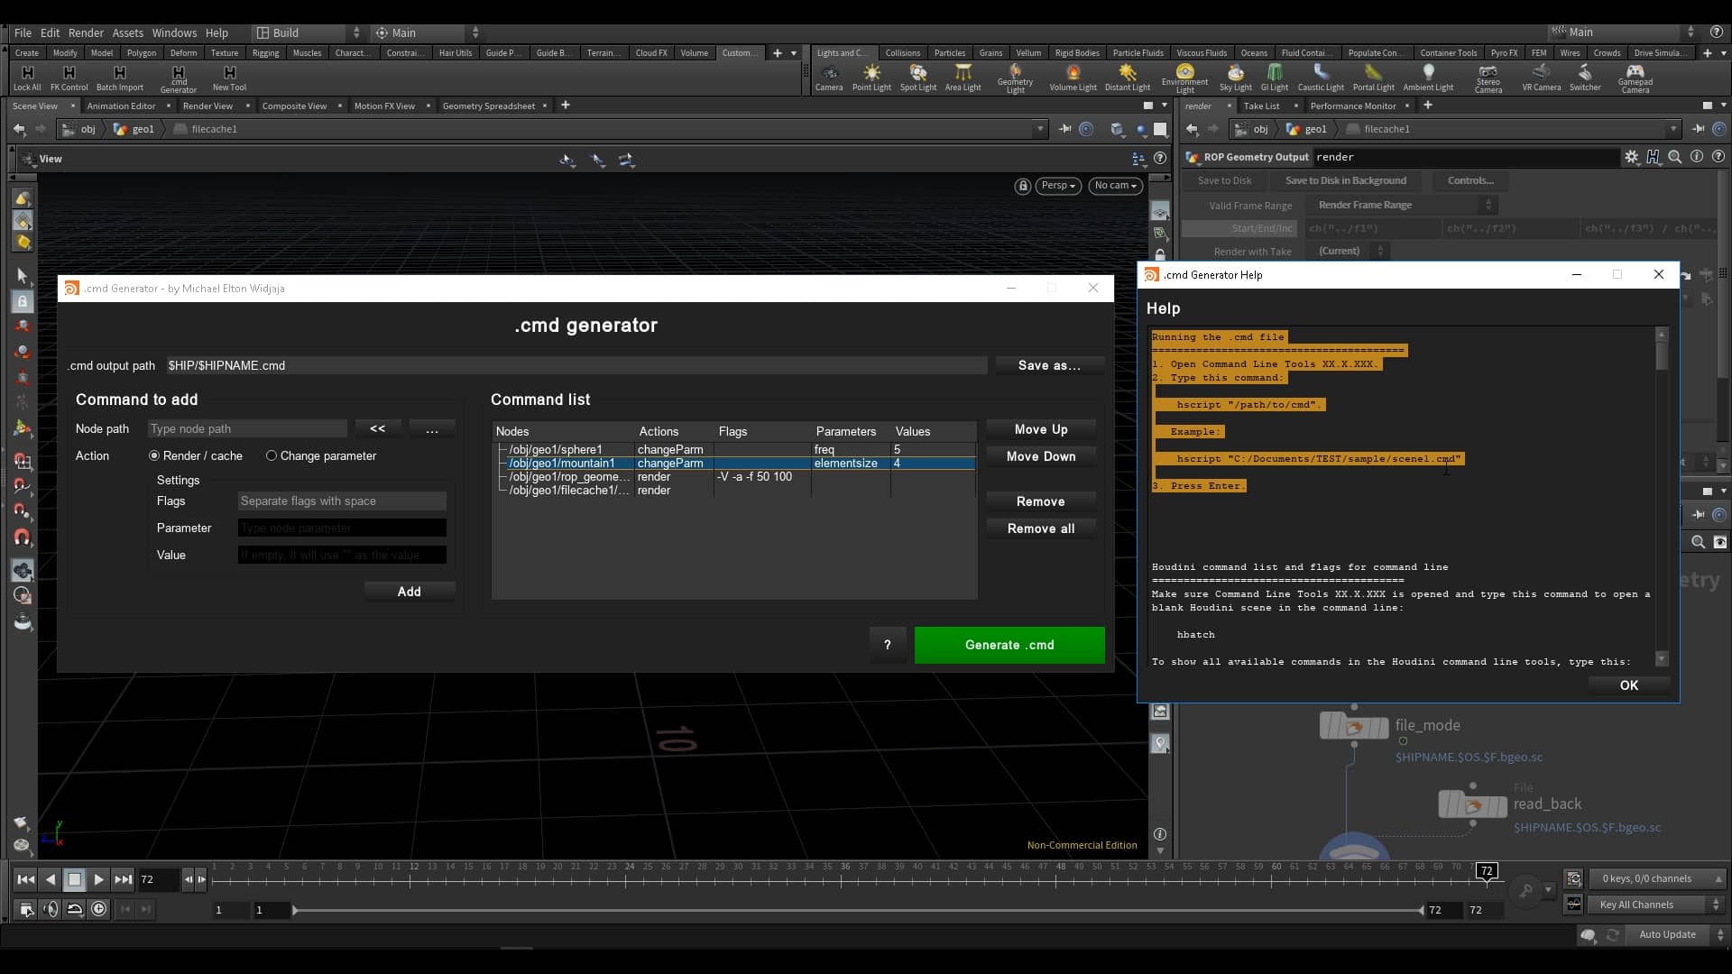Click the Gamepad Camera shelf icon

1637,78
